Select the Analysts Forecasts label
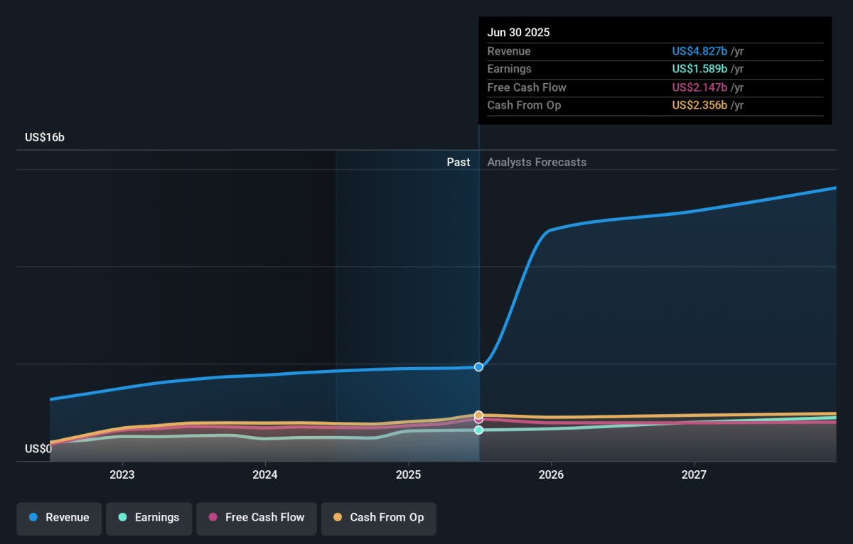Screen dimensions: 853x544 coord(537,162)
